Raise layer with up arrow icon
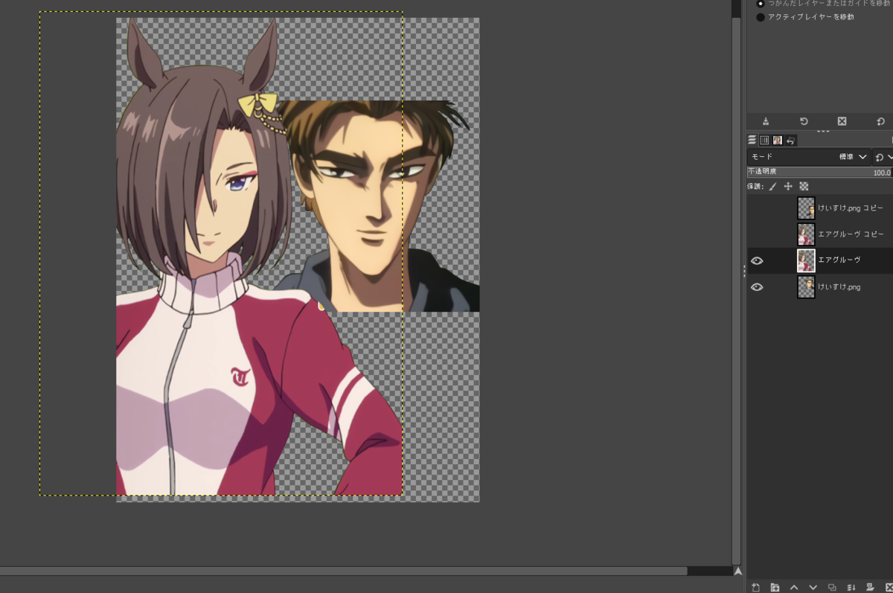893x593 pixels. [794, 587]
